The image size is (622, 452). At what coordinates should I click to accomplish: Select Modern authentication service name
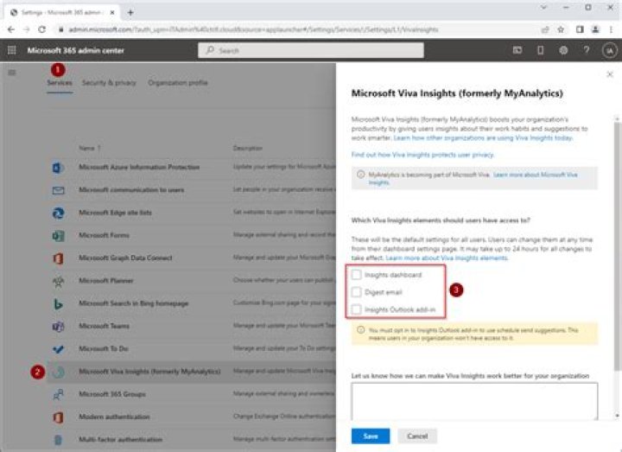pyautogui.click(x=114, y=417)
